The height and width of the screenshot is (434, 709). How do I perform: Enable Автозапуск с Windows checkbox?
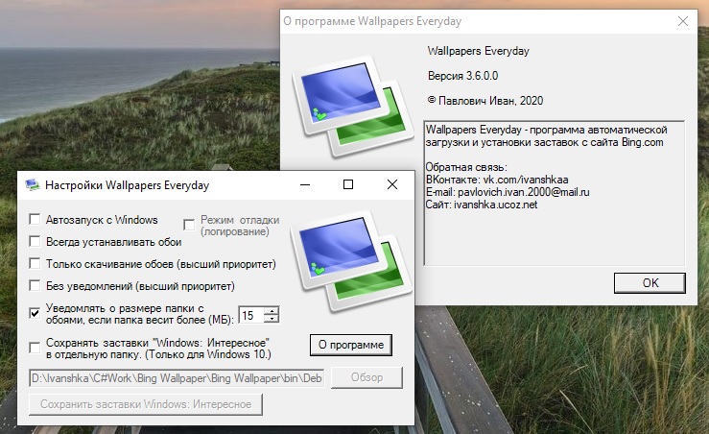pyautogui.click(x=35, y=220)
